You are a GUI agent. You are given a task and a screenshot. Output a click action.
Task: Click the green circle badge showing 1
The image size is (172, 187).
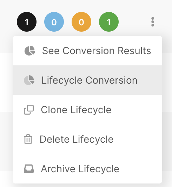click(109, 22)
